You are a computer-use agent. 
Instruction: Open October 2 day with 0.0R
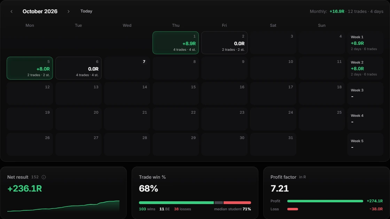[x=224, y=43]
